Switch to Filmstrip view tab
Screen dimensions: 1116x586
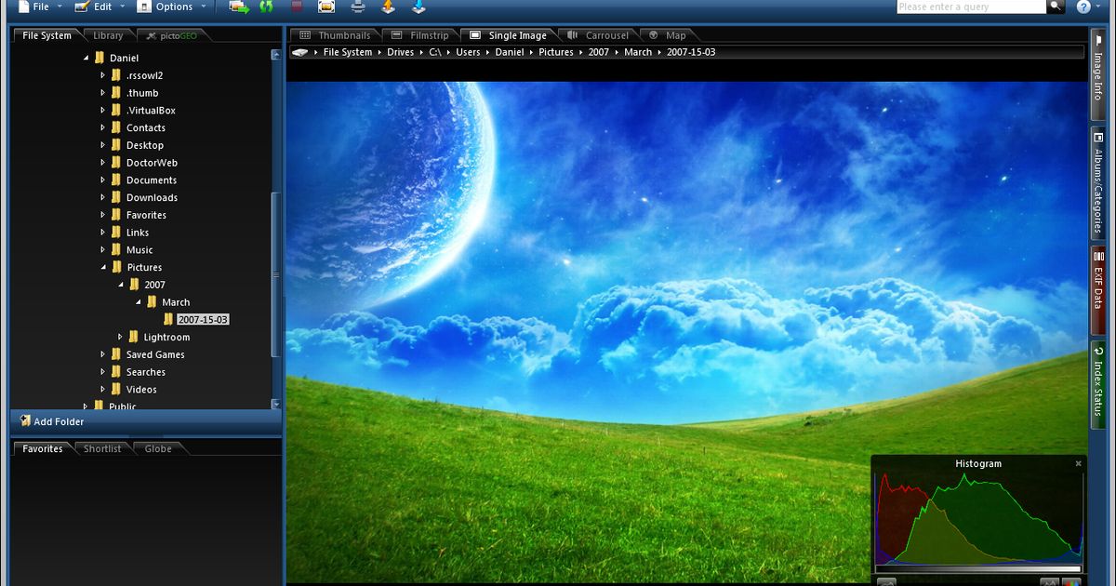coord(419,35)
